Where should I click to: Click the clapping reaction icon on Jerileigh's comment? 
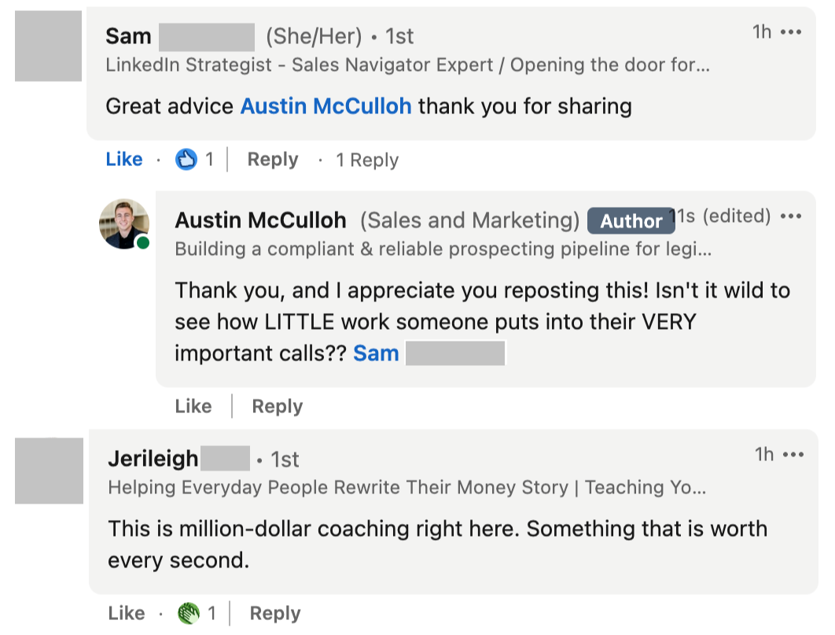click(x=189, y=613)
